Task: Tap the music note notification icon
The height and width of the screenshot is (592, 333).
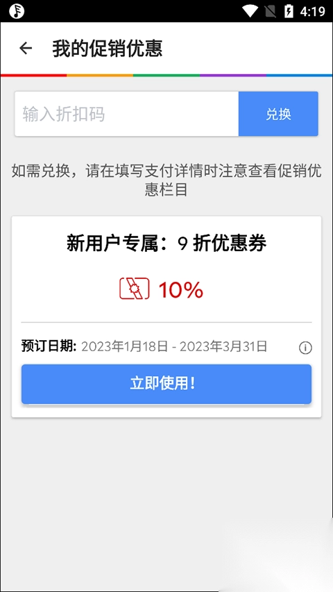Action: tap(17, 11)
